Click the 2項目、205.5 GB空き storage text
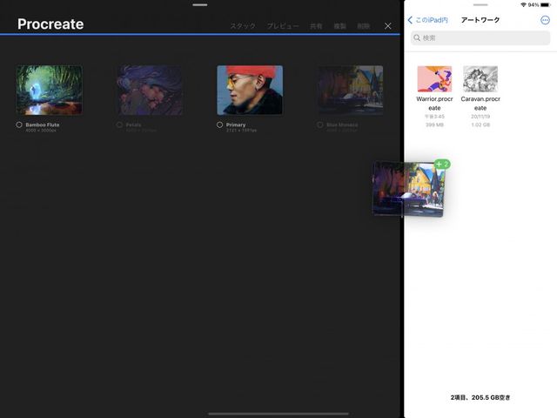Image resolution: width=557 pixels, height=418 pixels. [480, 397]
